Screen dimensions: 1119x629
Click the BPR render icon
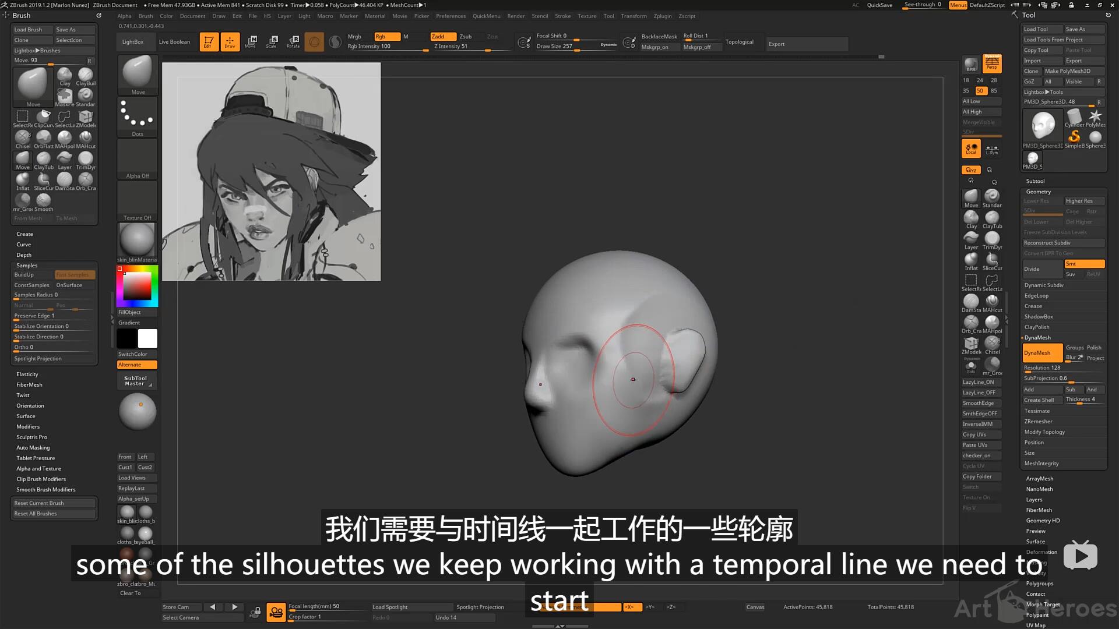971,64
